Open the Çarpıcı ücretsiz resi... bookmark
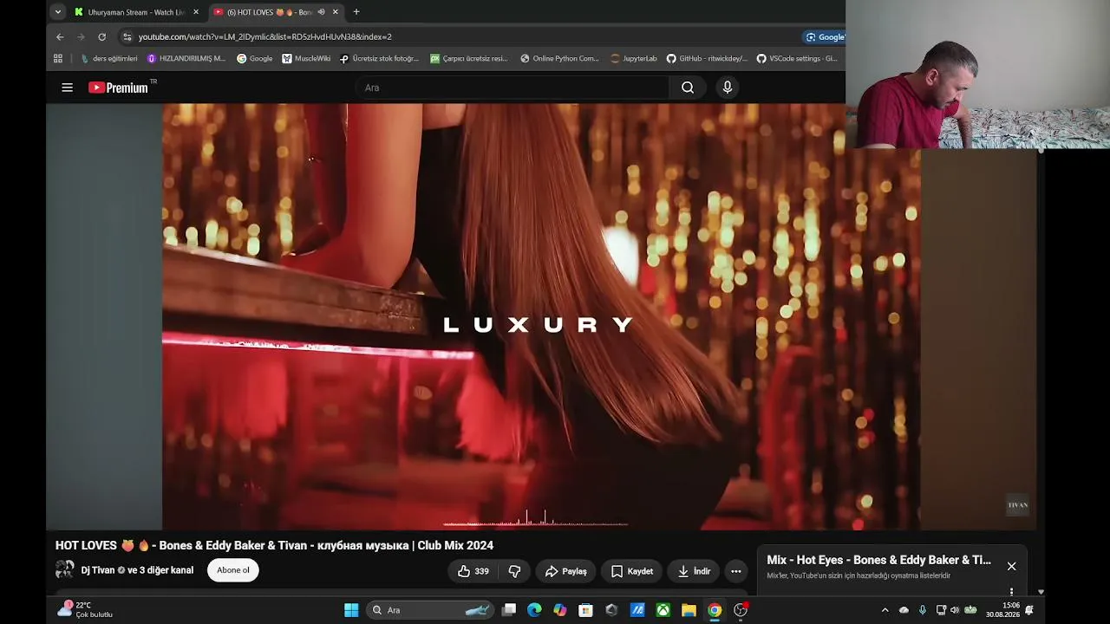 pos(469,59)
